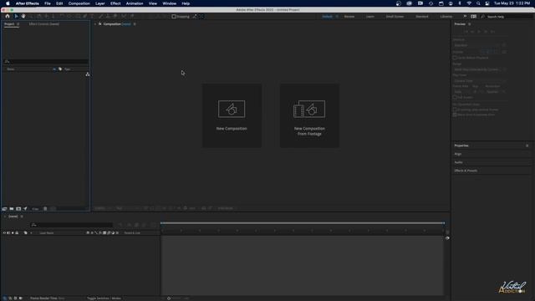Image resolution: width=535 pixels, height=301 pixels.
Task: Click the timeline label tag column icon
Action: (25, 232)
